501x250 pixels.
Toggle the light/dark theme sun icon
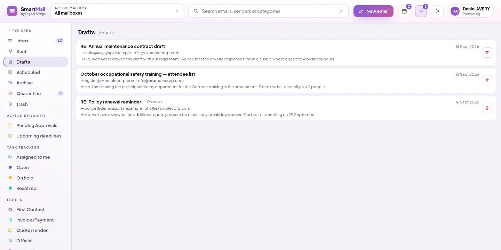coord(438,11)
